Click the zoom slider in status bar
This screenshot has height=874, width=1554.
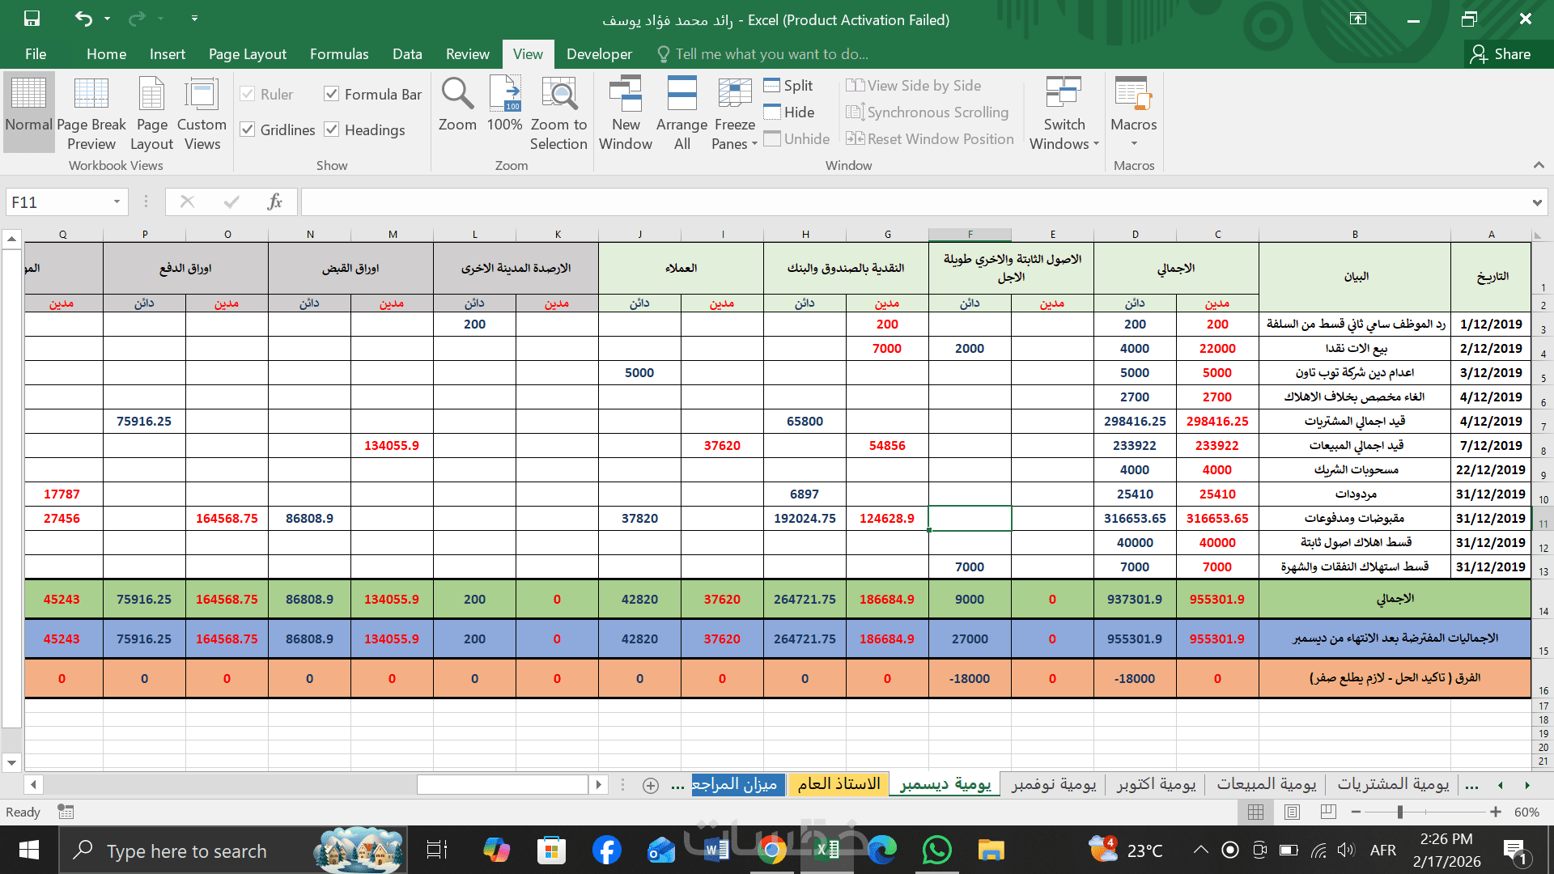pos(1400,812)
